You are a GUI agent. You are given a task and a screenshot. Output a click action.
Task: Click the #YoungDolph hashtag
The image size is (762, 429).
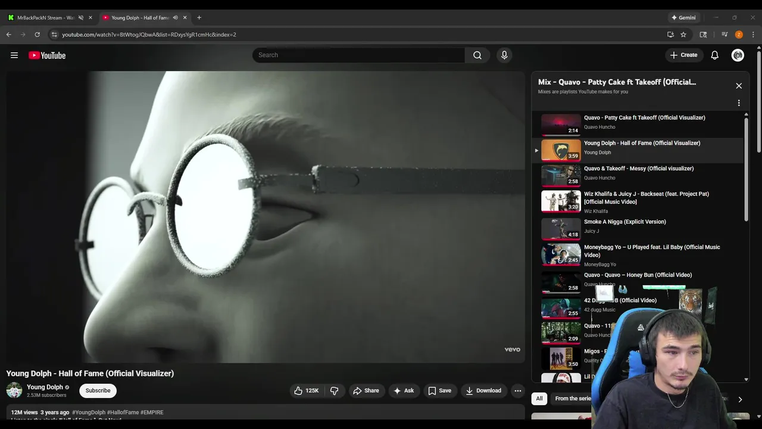(89, 412)
